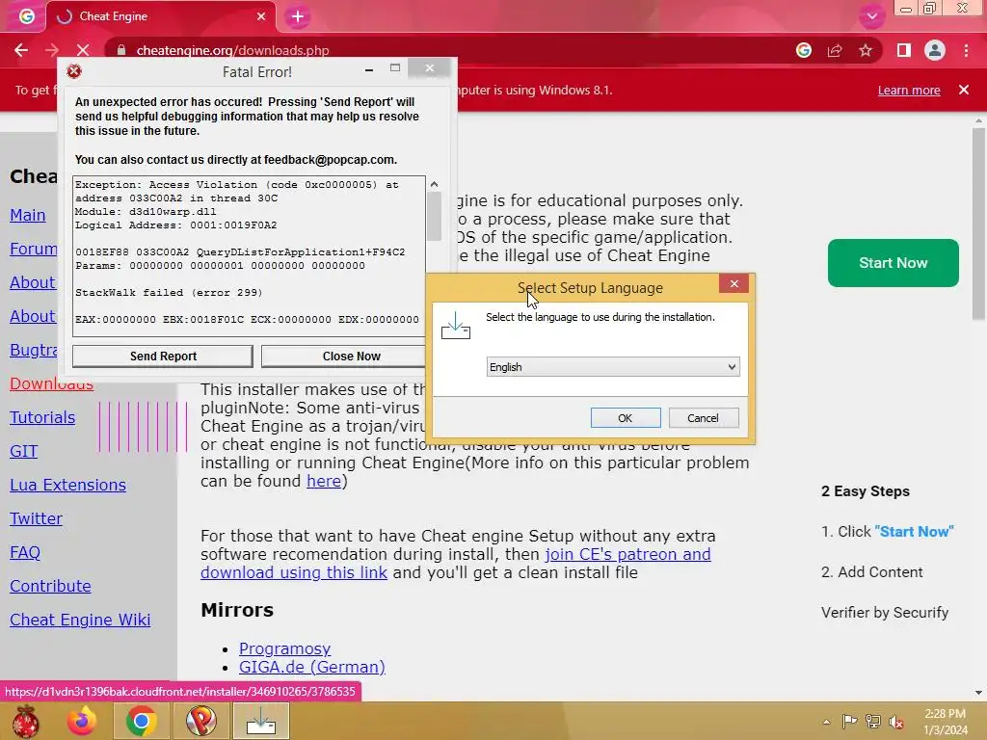Close the Select Setup Language dialog
The height and width of the screenshot is (740, 987).
pyautogui.click(x=734, y=284)
